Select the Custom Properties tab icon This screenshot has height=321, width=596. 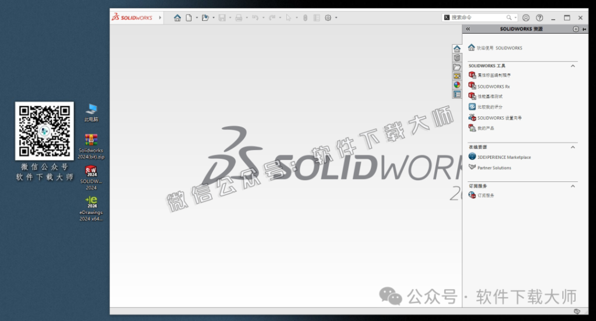(x=457, y=94)
